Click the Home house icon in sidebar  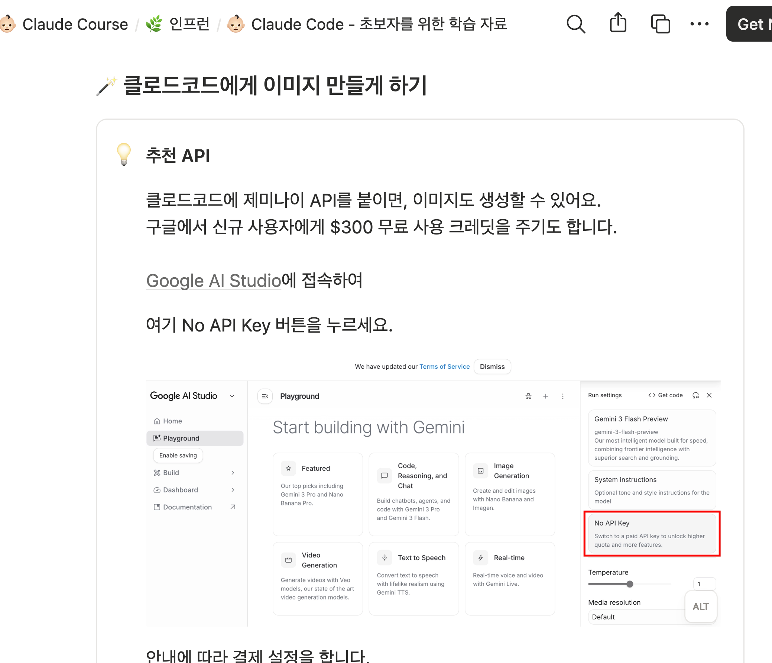(x=157, y=421)
